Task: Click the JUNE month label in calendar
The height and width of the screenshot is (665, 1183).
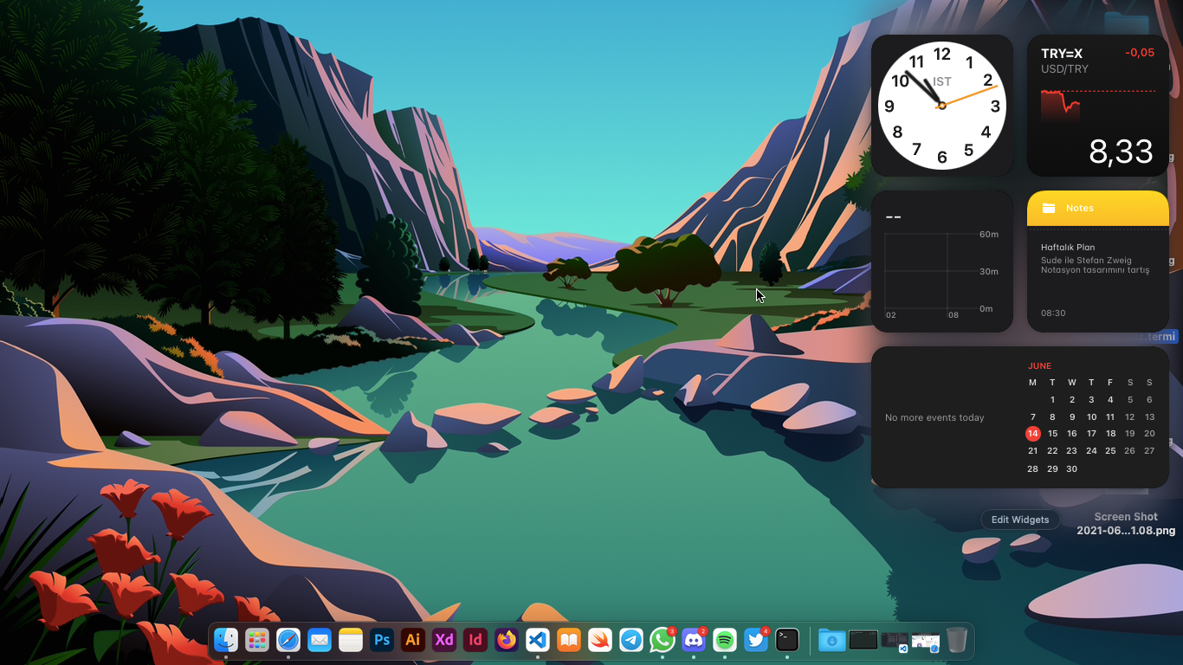Action: click(x=1039, y=366)
